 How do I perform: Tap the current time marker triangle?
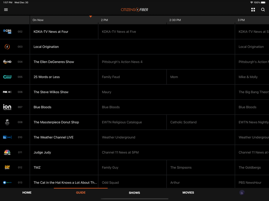pyautogui.click(x=91, y=16)
